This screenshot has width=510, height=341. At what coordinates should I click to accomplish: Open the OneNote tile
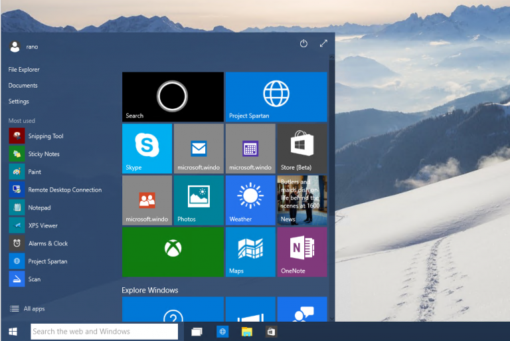point(302,252)
